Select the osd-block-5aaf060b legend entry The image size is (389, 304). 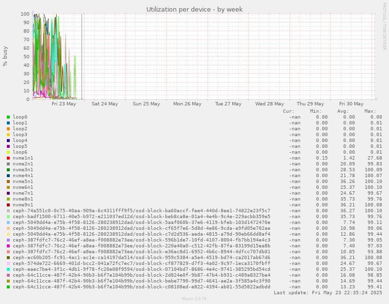click(142, 223)
